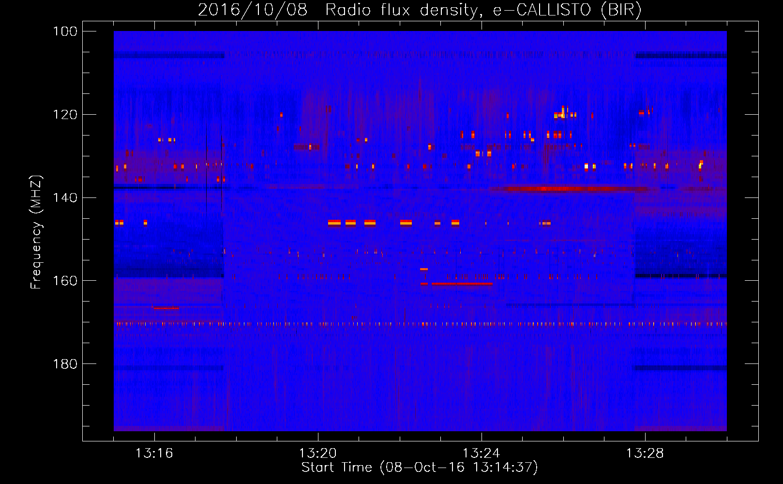Viewport: 783px width, 484px height.
Task: Click the 13:28 time tick label
Action: coord(645,454)
